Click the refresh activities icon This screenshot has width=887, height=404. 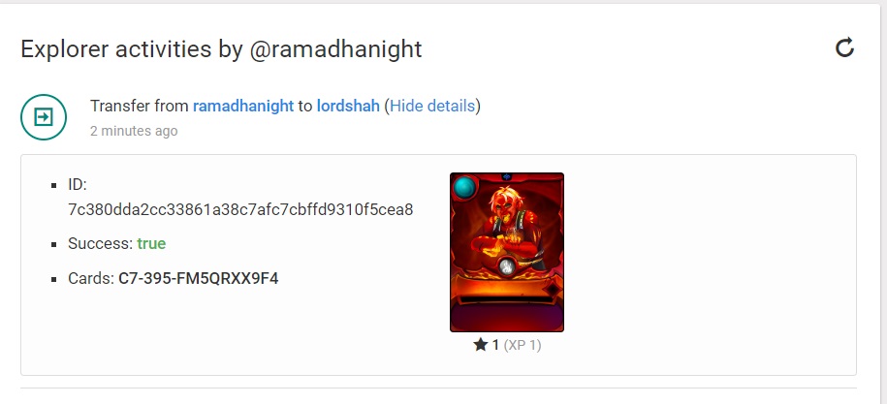844,48
